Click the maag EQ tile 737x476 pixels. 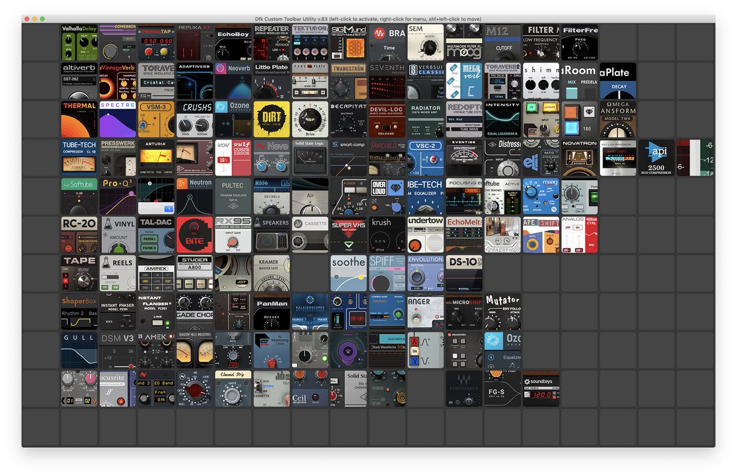[541, 197]
